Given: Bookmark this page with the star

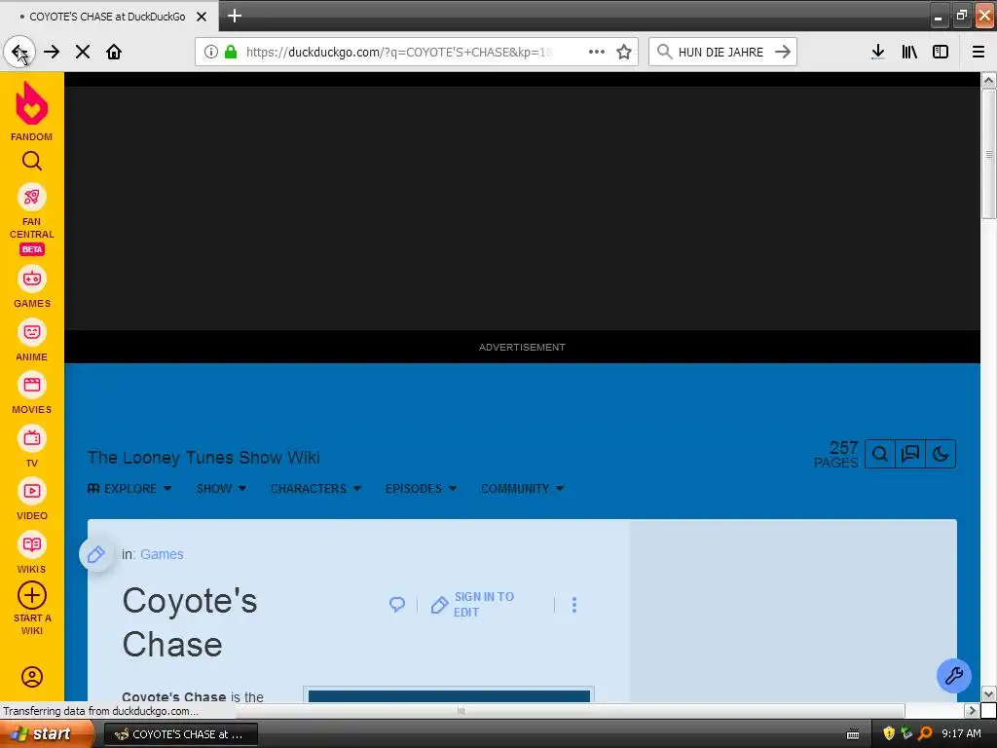Looking at the screenshot, I should coord(624,53).
